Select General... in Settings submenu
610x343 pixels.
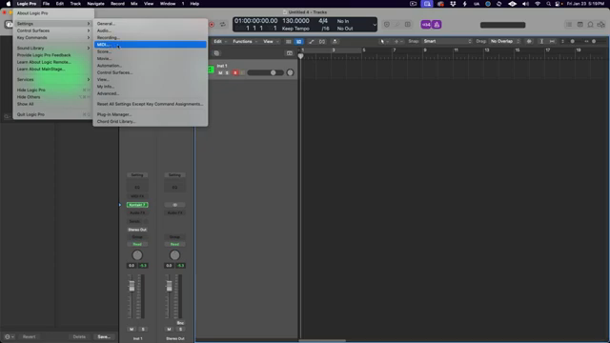point(151,24)
